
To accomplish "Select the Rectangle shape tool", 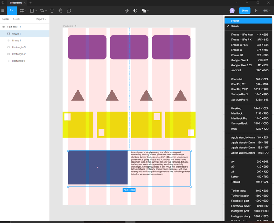I will coord(32,11).
